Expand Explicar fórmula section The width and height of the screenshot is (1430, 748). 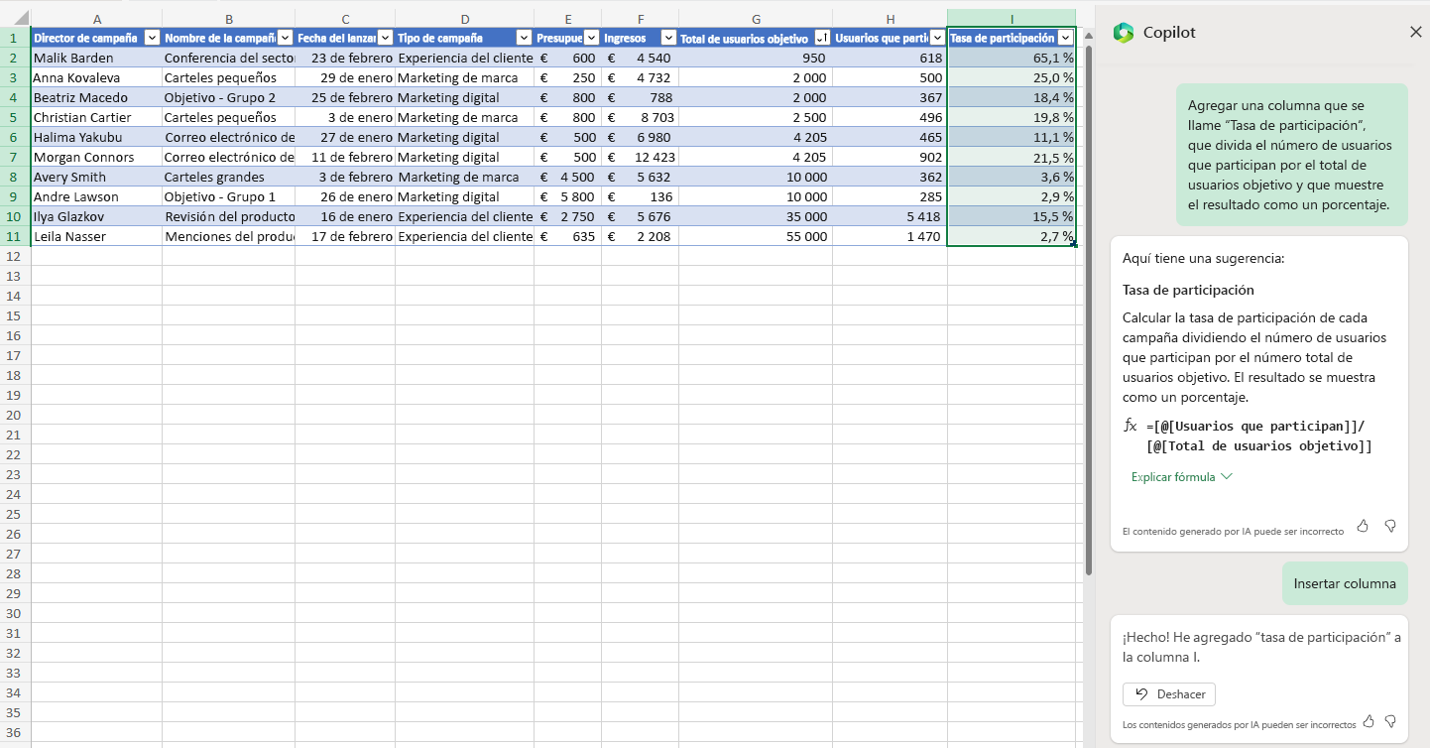pos(1181,477)
